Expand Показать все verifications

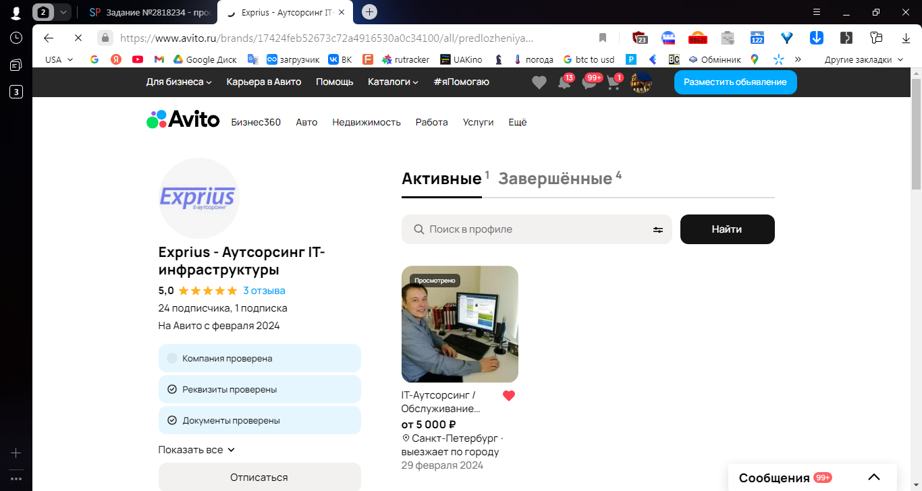point(196,450)
